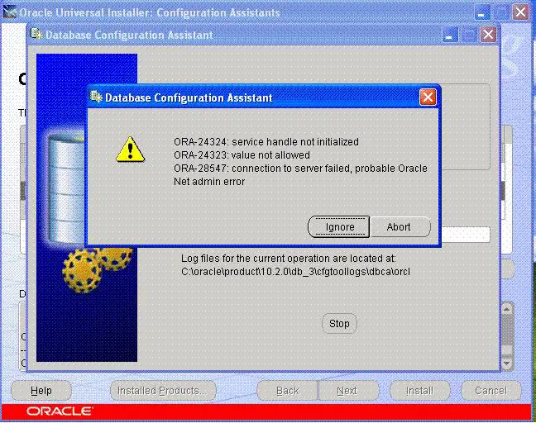Close the Oracle Universal Installer window
536x423 pixels.
(520, 13)
